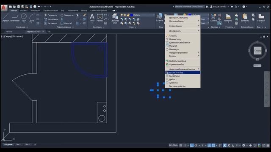Open the rectangle tool dropdown arrow
Image resolution: width=271 pixels, height=152 pixels.
click(x=41, y=15)
